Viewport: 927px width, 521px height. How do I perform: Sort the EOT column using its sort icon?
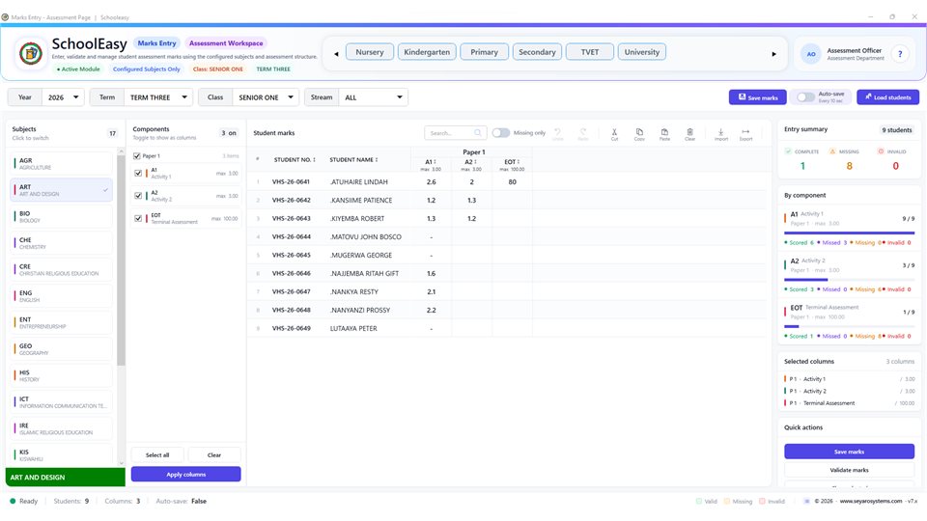(x=519, y=162)
